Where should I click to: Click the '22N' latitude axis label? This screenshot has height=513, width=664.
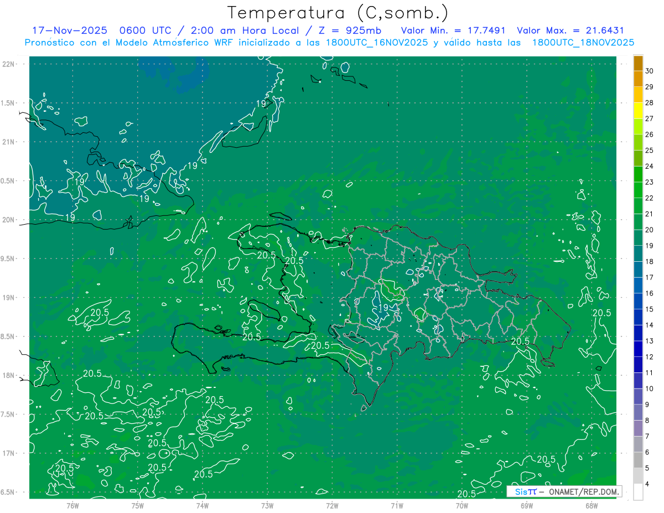(9, 64)
